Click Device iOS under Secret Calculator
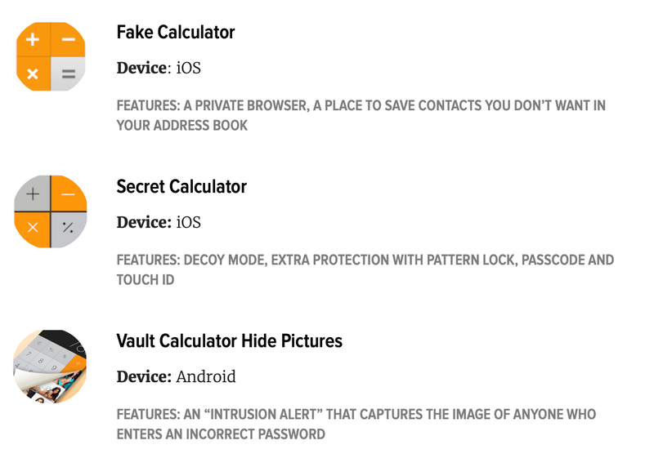The height and width of the screenshot is (467, 654). point(159,222)
